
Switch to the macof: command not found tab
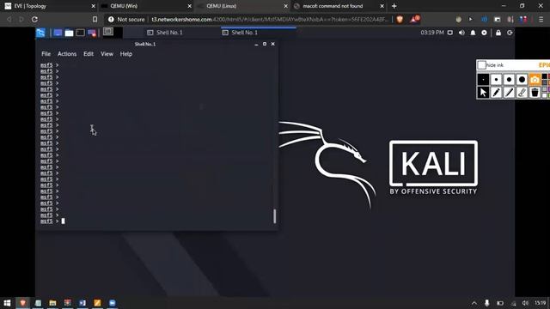click(339, 6)
